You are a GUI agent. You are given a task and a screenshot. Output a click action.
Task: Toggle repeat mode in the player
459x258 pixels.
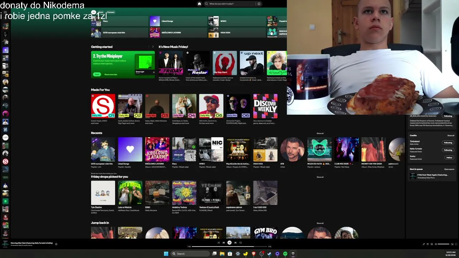pyautogui.click(x=241, y=243)
